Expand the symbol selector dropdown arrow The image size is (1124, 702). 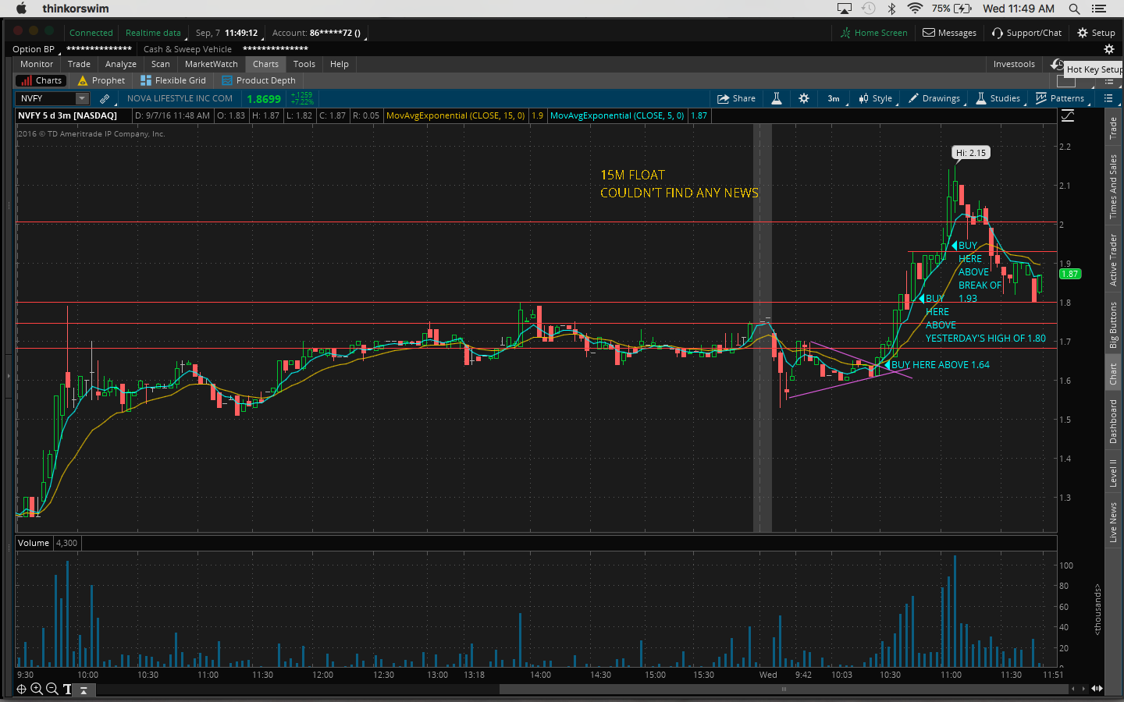[82, 98]
